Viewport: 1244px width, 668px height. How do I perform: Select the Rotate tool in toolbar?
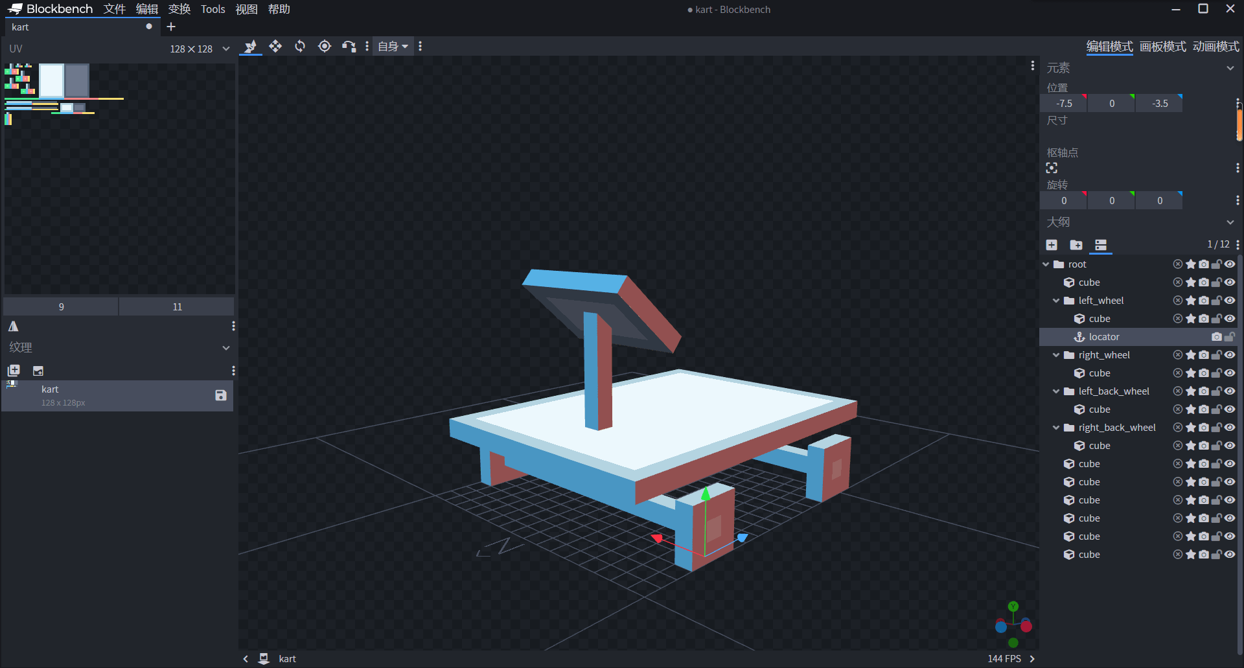point(300,46)
